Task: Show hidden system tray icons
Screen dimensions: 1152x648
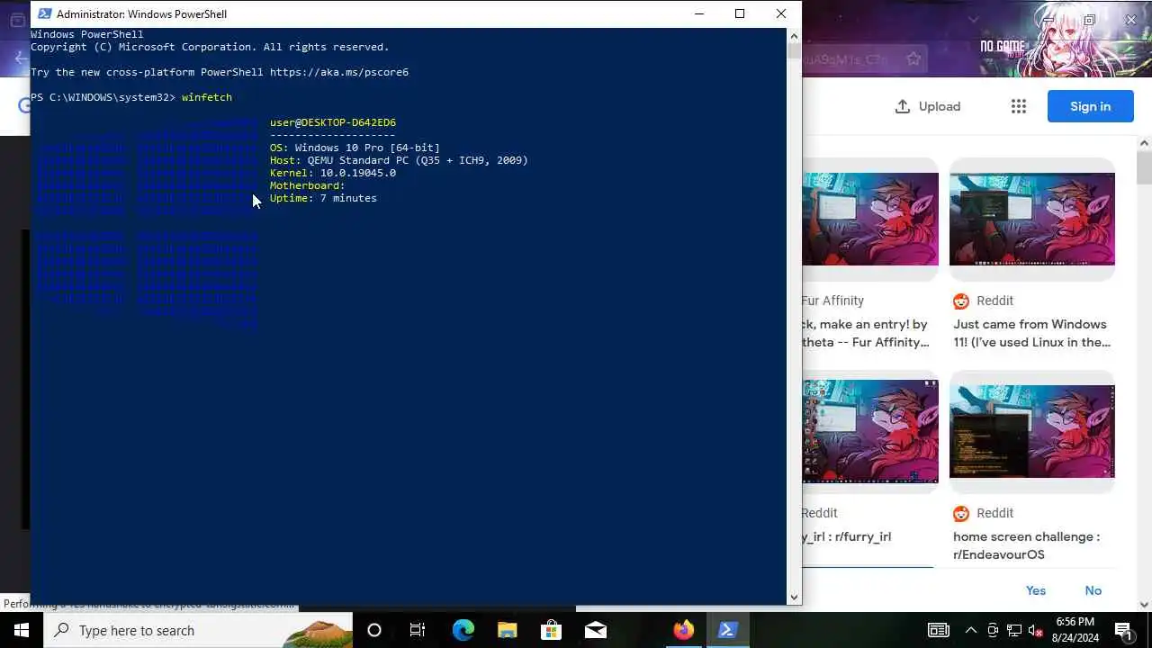Action: tap(970, 630)
